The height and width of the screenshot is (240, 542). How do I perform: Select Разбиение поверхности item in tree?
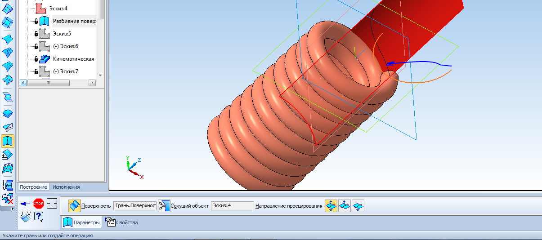tap(74, 21)
